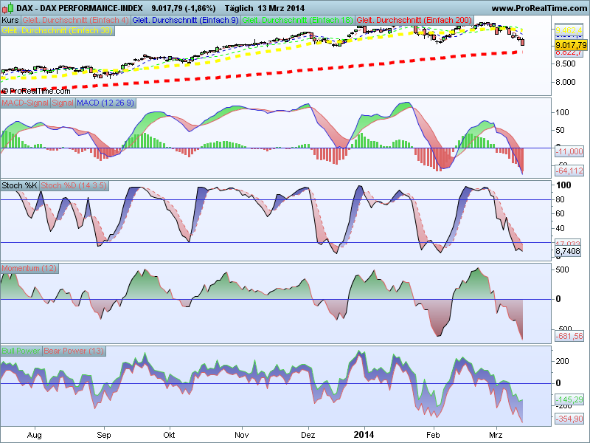Open the MACD-Signal indicator label
Image resolution: width=590 pixels, height=443 pixels.
click(25, 103)
